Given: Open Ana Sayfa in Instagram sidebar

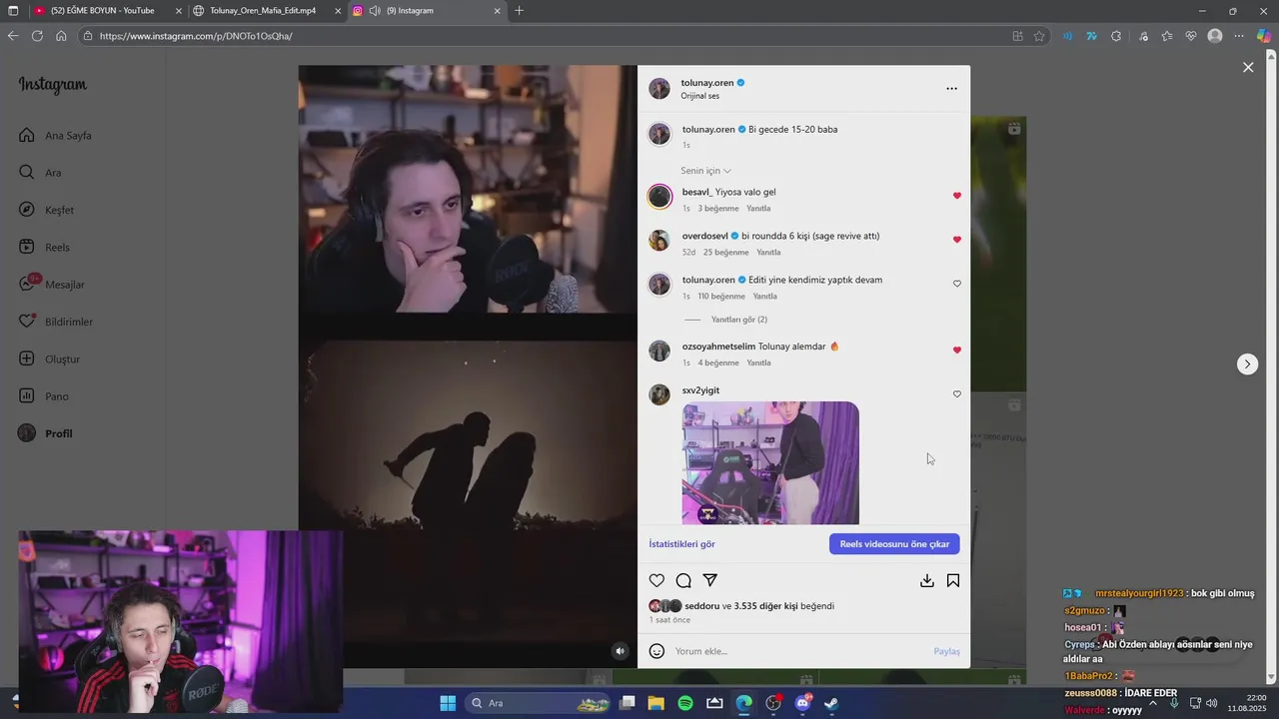Looking at the screenshot, I should tap(55, 136).
